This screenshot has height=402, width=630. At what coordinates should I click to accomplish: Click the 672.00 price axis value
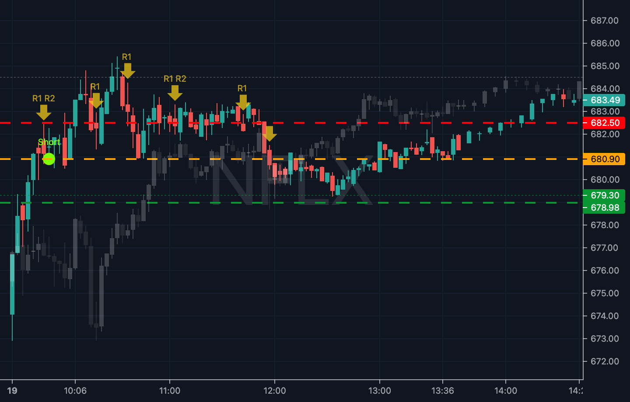[605, 361]
